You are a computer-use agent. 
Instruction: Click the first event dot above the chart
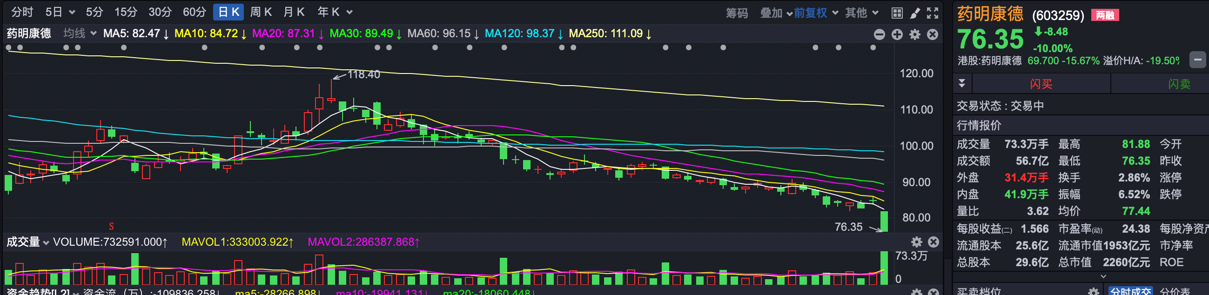point(8,47)
